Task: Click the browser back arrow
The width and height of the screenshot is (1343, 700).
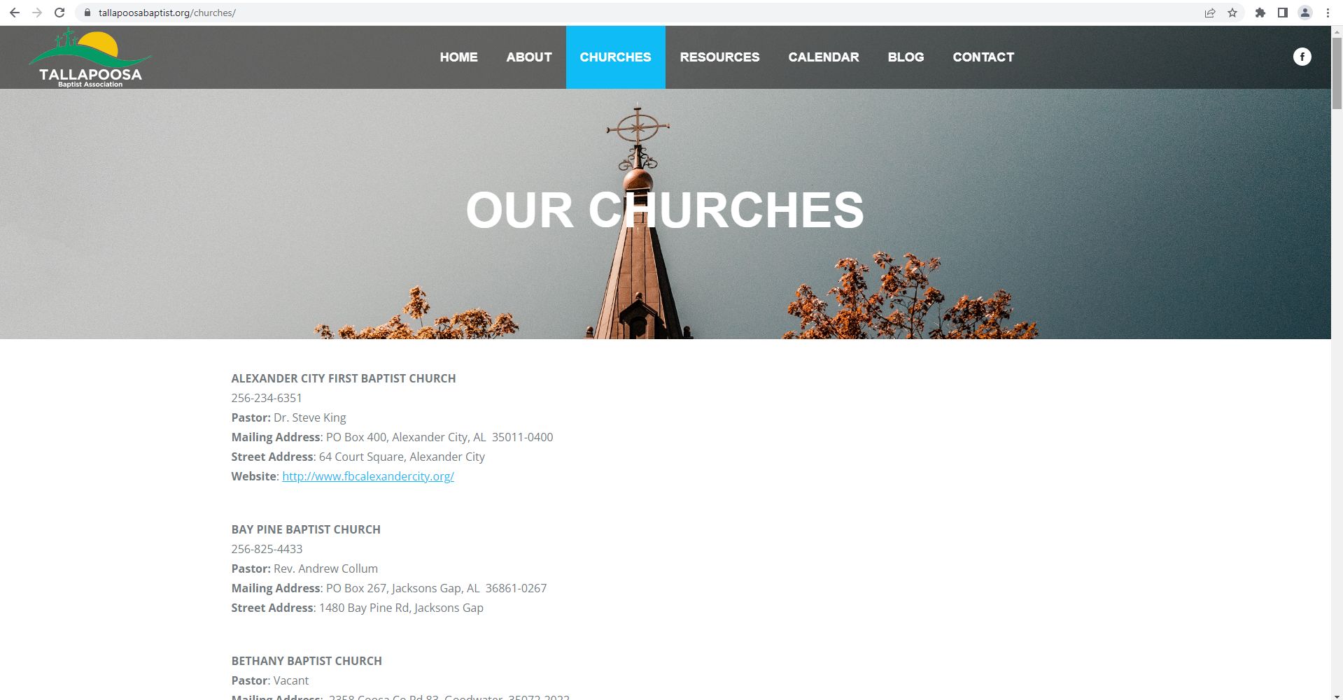Action: pos(14,13)
